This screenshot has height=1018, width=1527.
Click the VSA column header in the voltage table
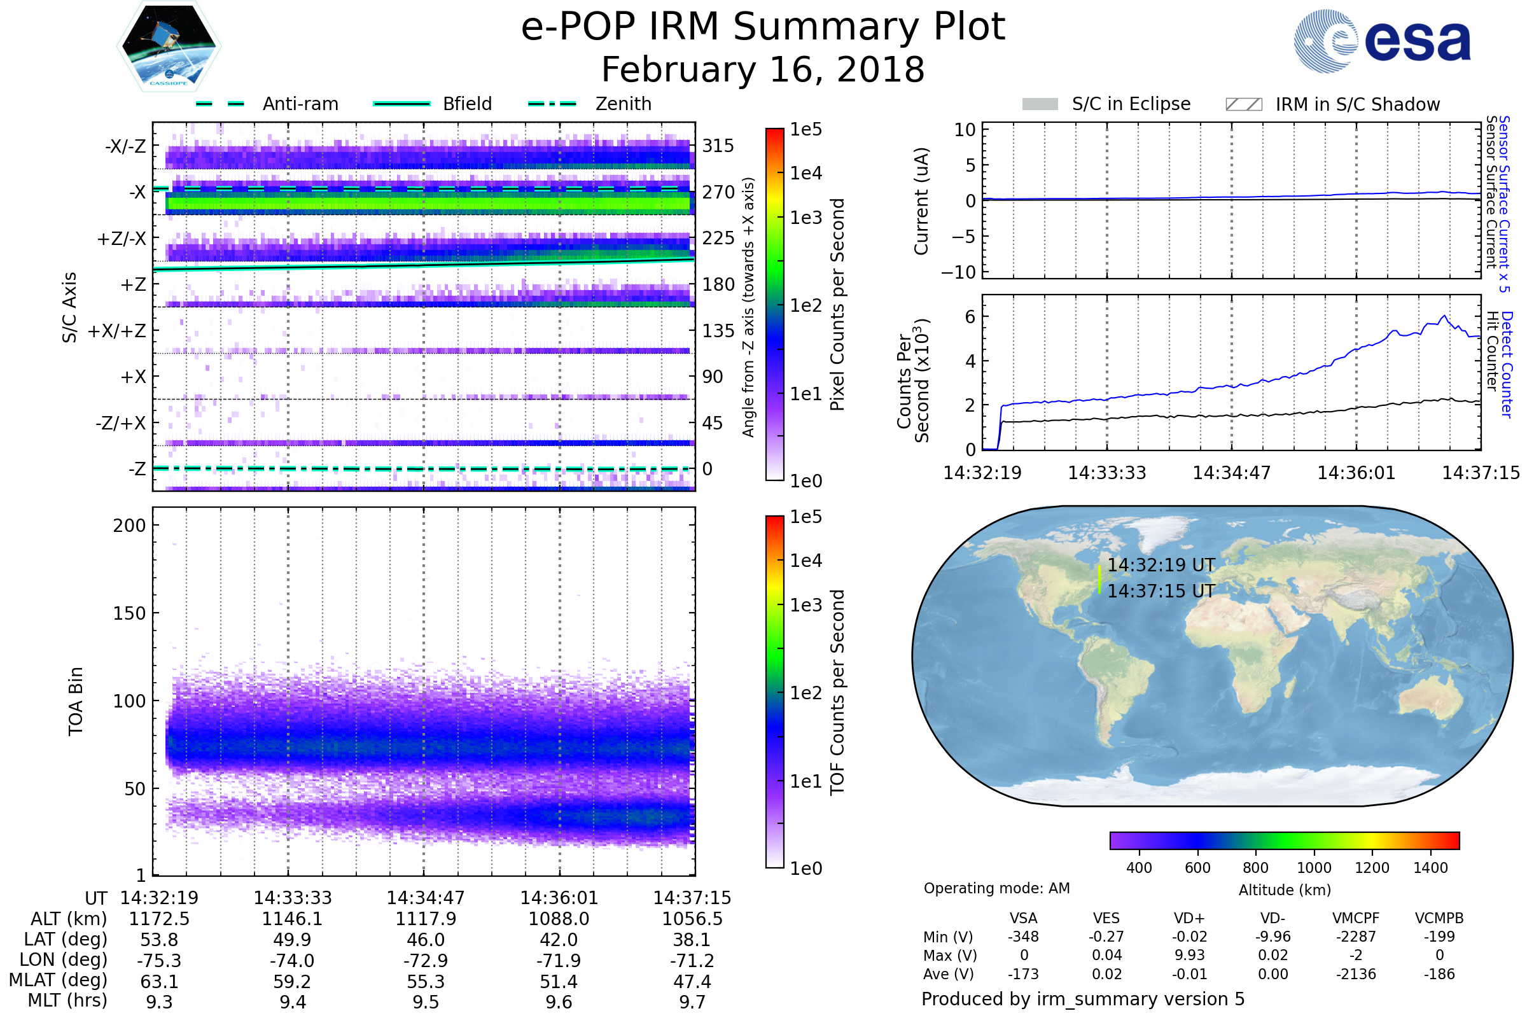coord(1023,918)
